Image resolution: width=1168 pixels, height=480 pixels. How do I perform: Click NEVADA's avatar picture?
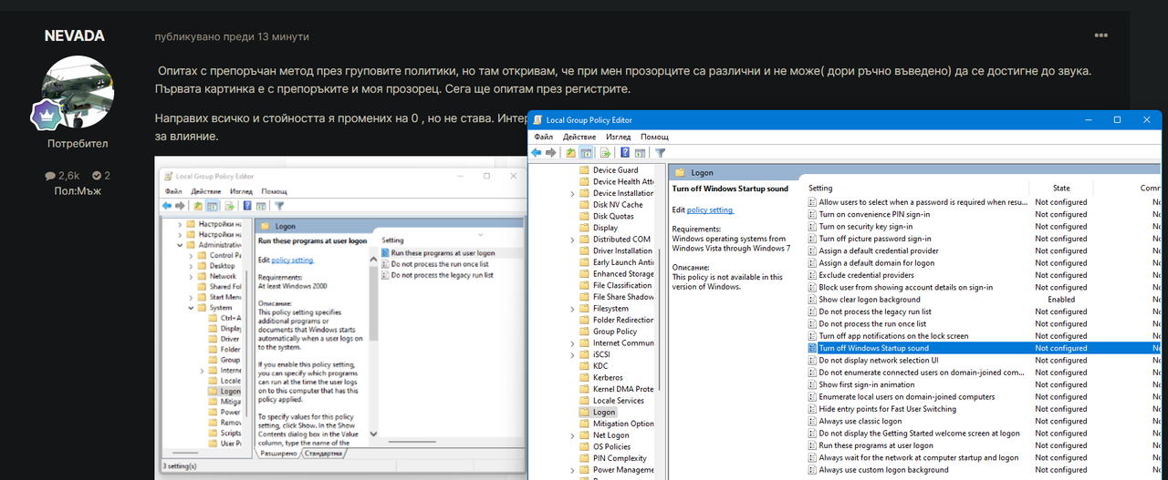coord(77,94)
